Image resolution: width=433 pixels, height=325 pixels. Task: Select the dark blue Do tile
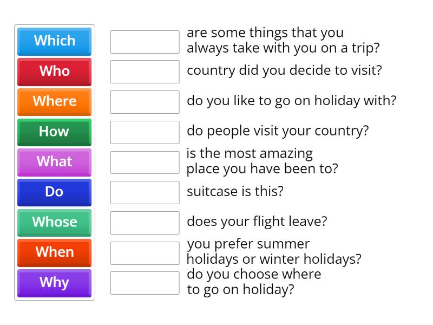(55, 192)
